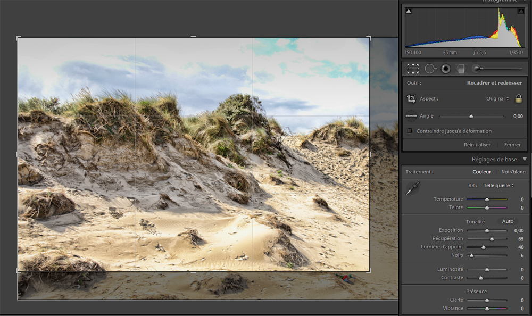Click the Réinitialiser button
The width and height of the screenshot is (532, 316).
coord(477,145)
